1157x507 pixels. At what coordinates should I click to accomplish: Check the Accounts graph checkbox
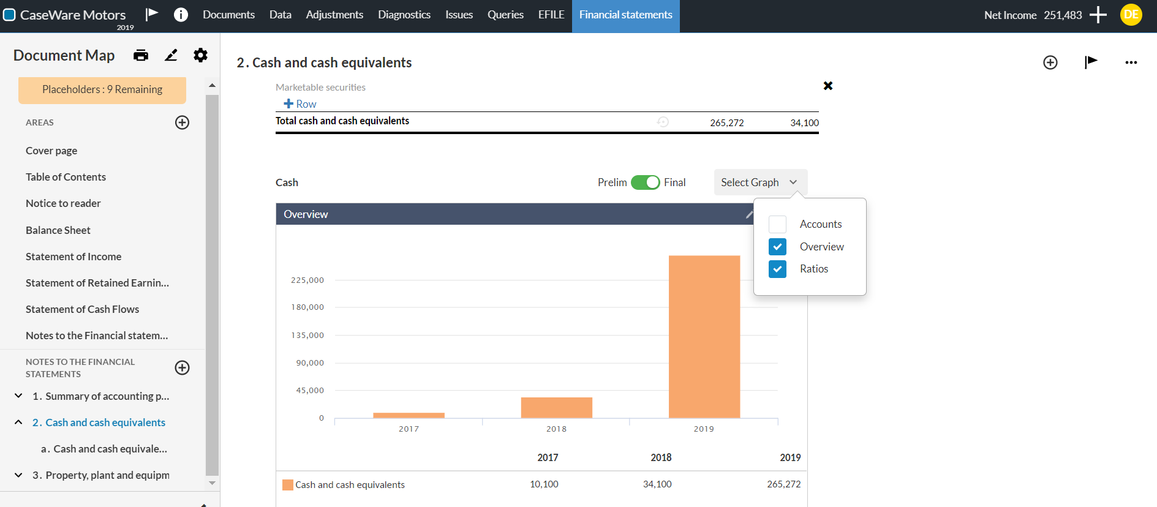point(777,225)
